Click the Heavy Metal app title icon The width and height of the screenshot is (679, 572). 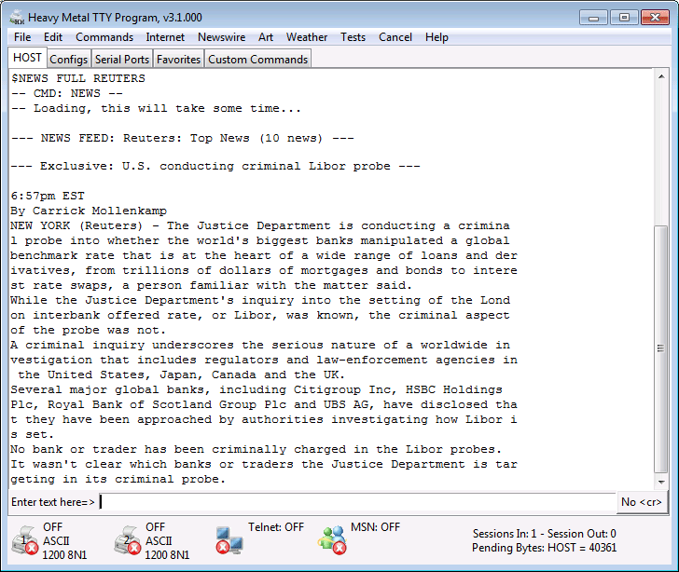click(18, 18)
